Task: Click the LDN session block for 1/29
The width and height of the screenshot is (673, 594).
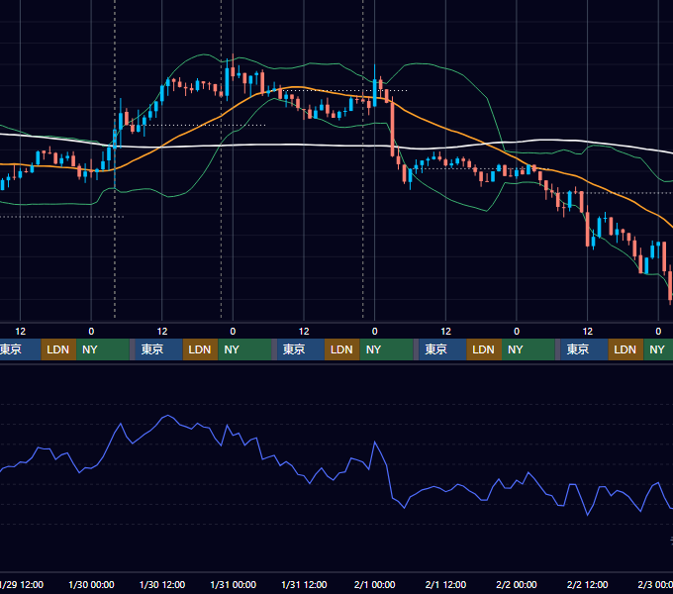Action: coord(58,349)
